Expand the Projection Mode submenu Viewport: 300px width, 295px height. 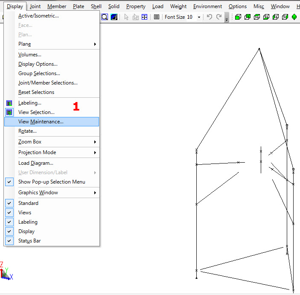point(52,152)
